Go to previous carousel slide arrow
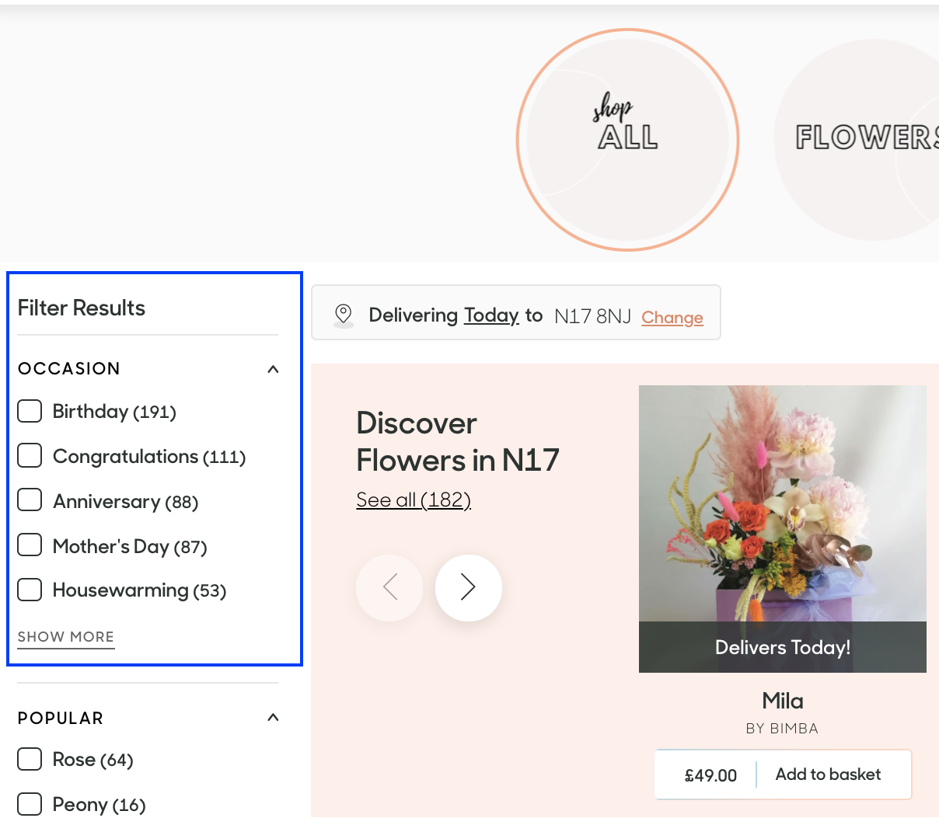Screen dimensions: 939x825 [389, 587]
